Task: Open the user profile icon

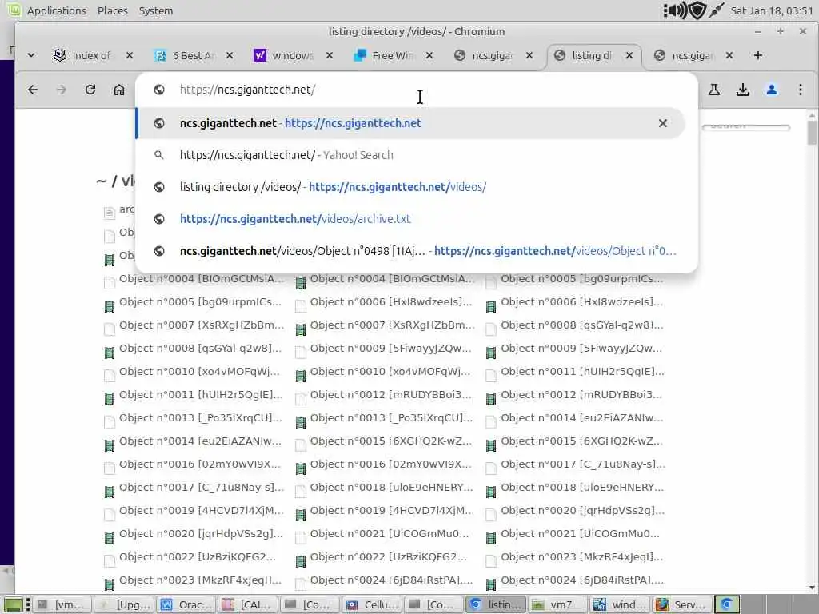Action: click(772, 90)
